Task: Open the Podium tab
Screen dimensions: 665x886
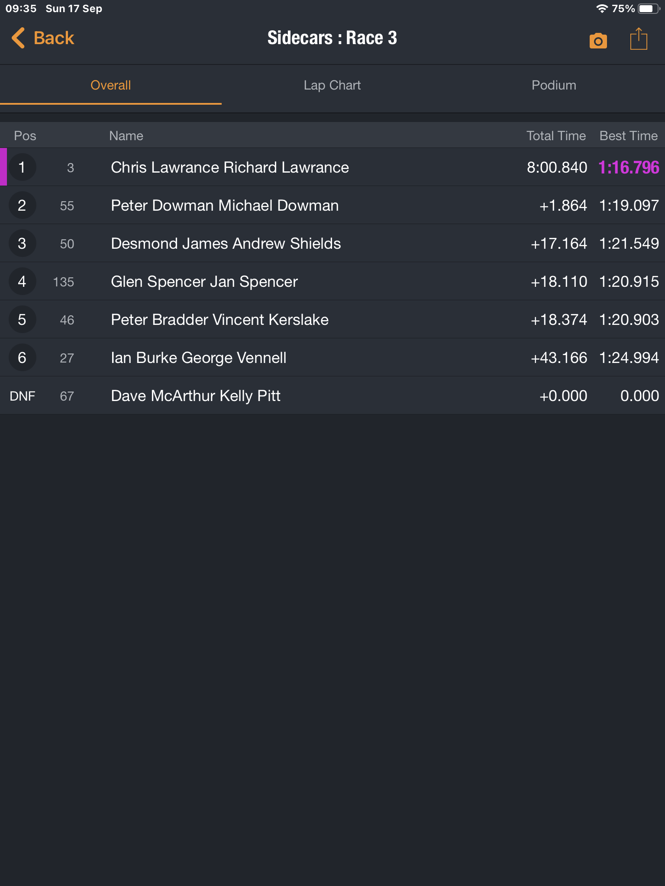Action: point(554,85)
